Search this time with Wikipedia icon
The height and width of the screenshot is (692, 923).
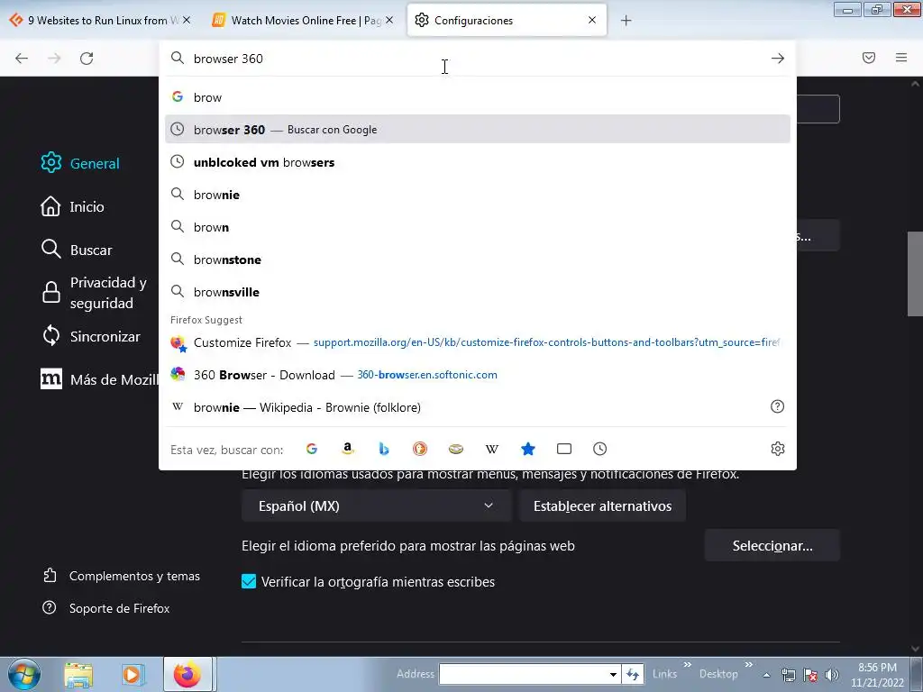coord(491,449)
